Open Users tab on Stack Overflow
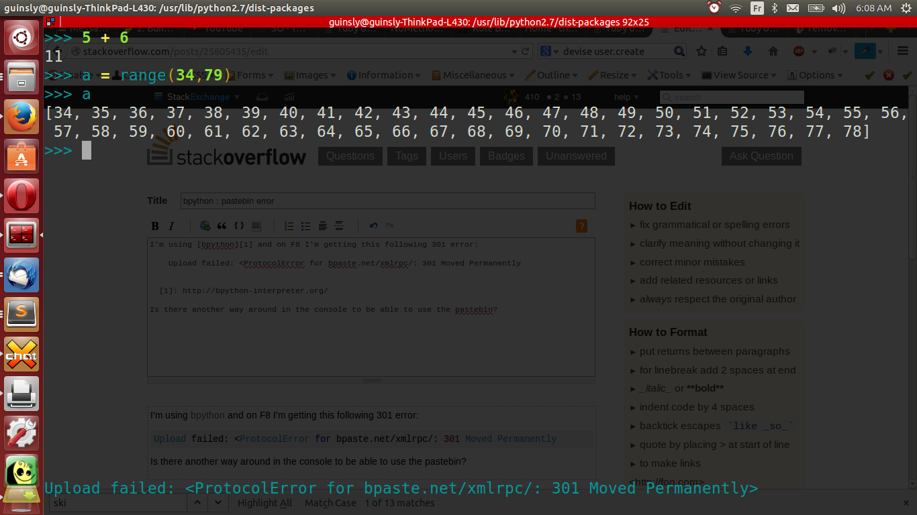This screenshot has width=917, height=515. tap(453, 156)
